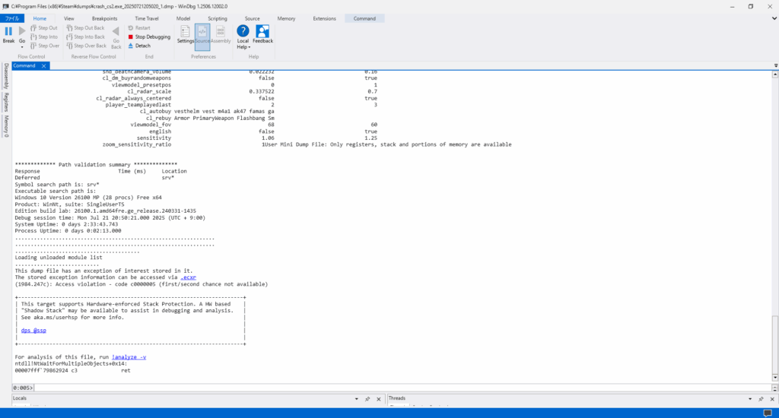Toggle Assembly mode preference
The image size is (779, 418).
[x=221, y=34]
